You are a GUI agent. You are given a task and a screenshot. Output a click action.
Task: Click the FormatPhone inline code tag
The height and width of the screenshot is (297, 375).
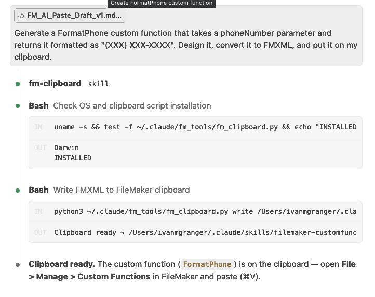point(207,264)
